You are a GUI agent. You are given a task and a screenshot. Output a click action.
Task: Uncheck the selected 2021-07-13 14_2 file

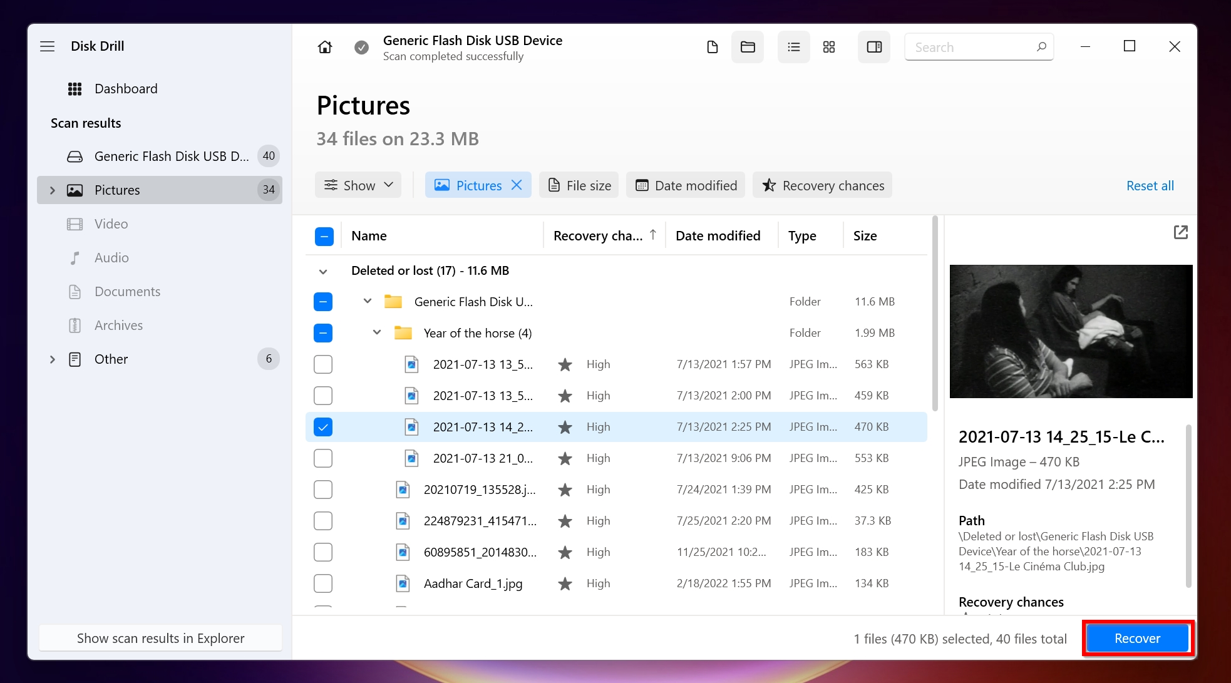[x=323, y=427]
